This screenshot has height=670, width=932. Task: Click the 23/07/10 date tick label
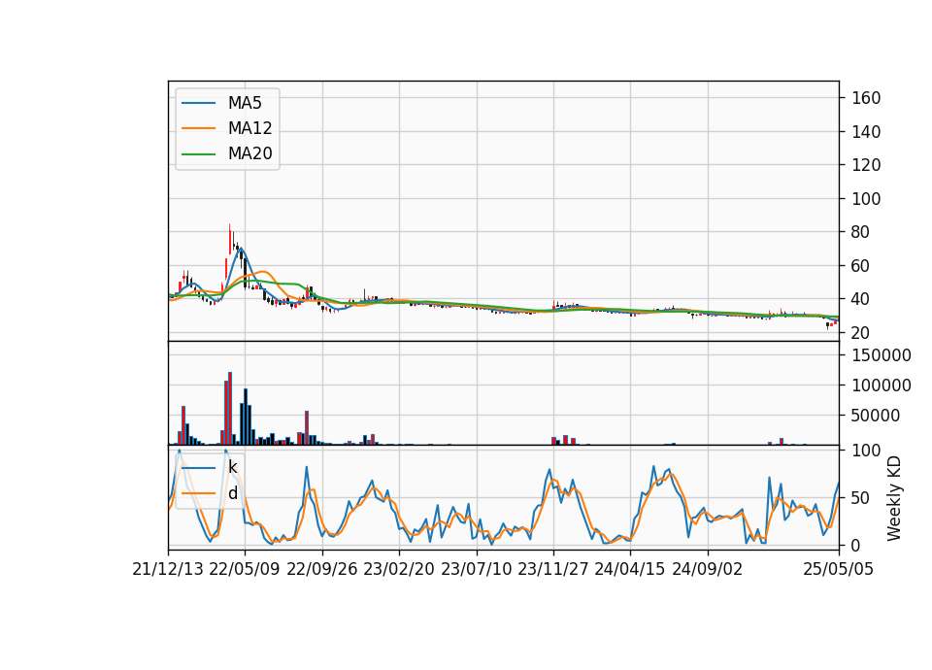(x=476, y=569)
